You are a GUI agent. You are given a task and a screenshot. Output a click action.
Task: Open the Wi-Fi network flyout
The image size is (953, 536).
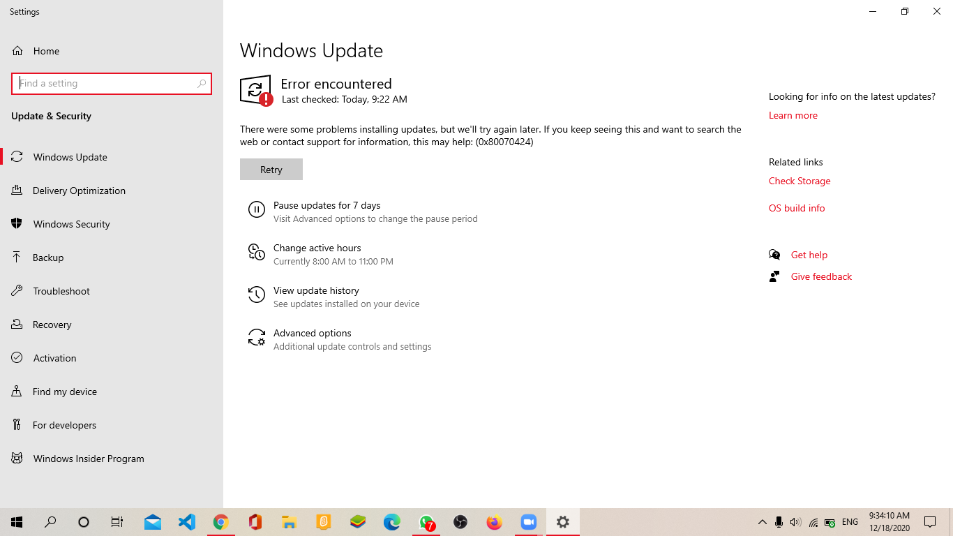click(x=813, y=522)
